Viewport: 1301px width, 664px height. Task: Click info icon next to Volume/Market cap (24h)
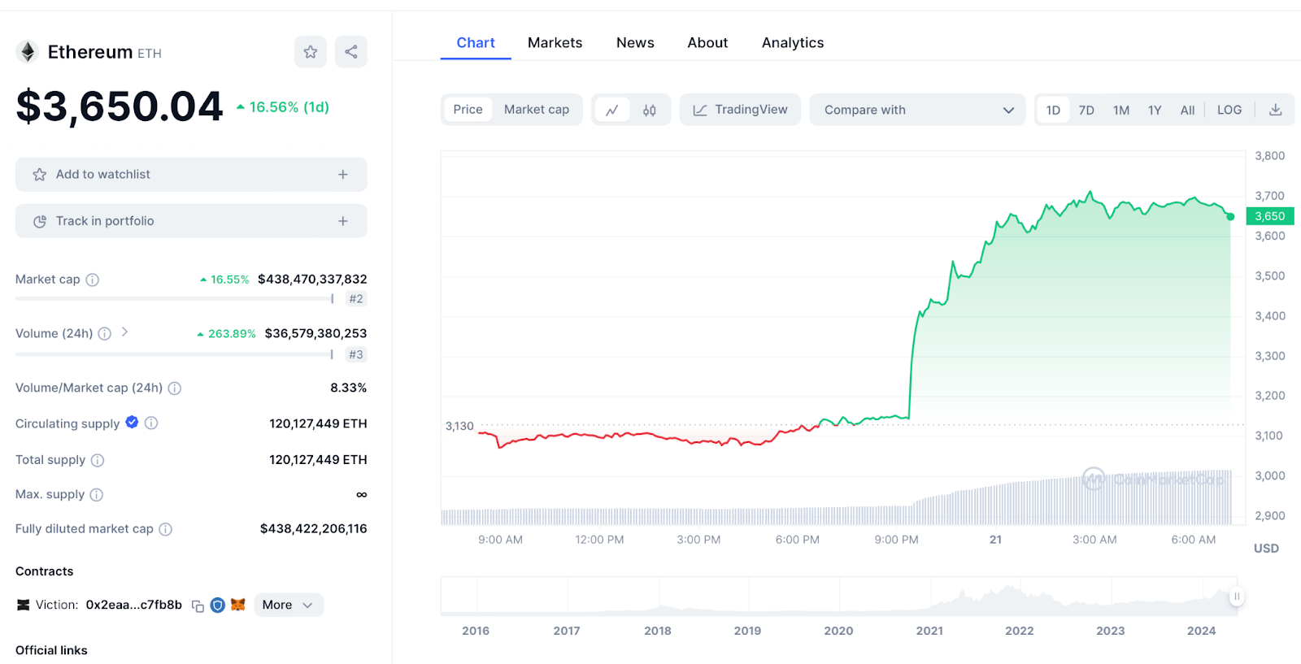tap(175, 388)
